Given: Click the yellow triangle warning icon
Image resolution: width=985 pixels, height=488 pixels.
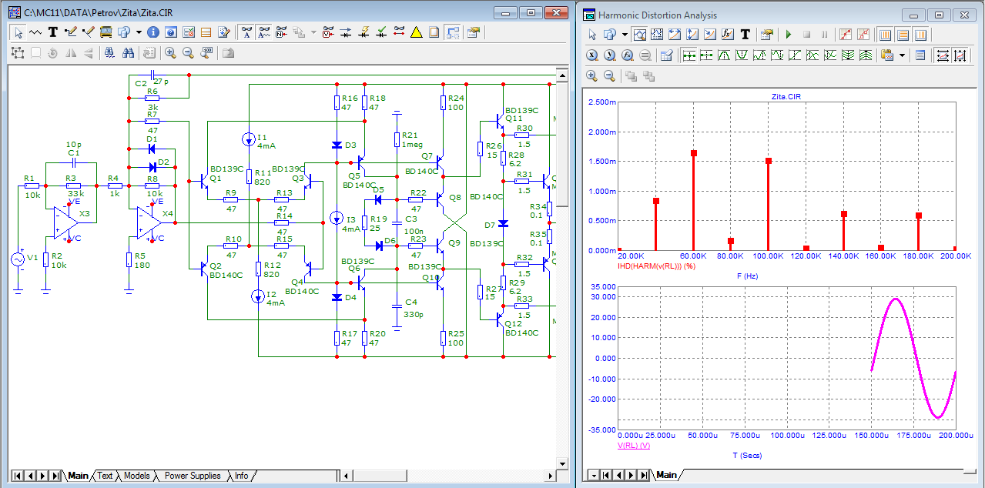Looking at the screenshot, I should point(416,32).
